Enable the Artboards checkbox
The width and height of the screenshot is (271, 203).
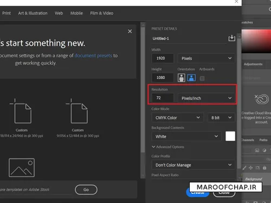click(202, 78)
